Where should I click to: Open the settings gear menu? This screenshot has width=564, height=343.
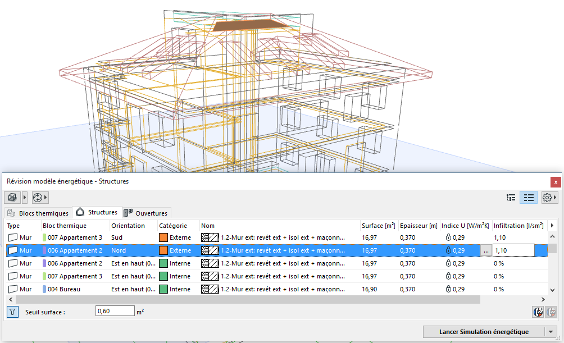click(x=547, y=198)
